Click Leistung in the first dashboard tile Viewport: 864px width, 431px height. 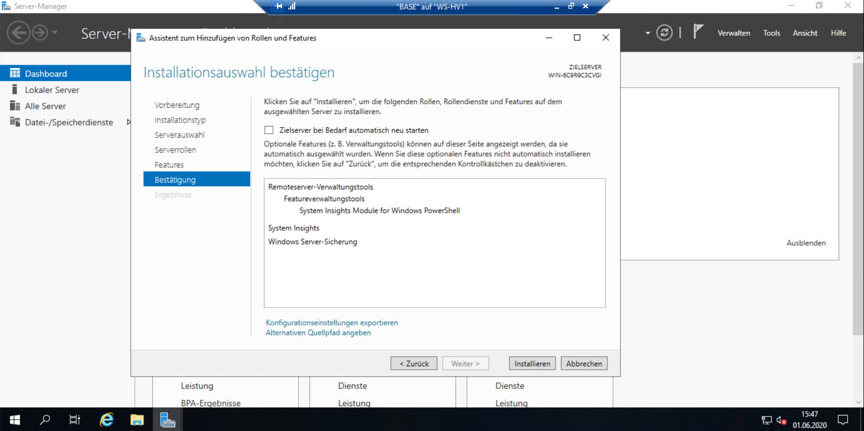coord(197,386)
